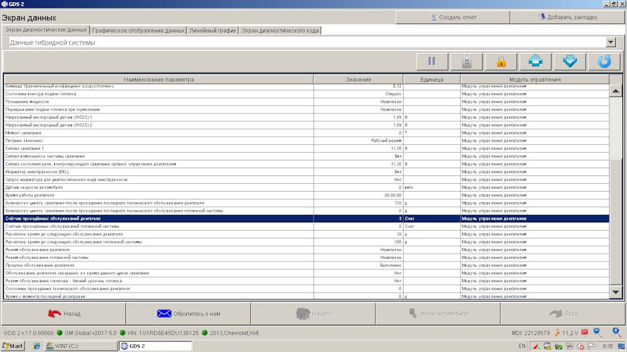Screen dimensions: 627x352
Task: Click the network computers tray icon
Action: [x=569, y=346]
